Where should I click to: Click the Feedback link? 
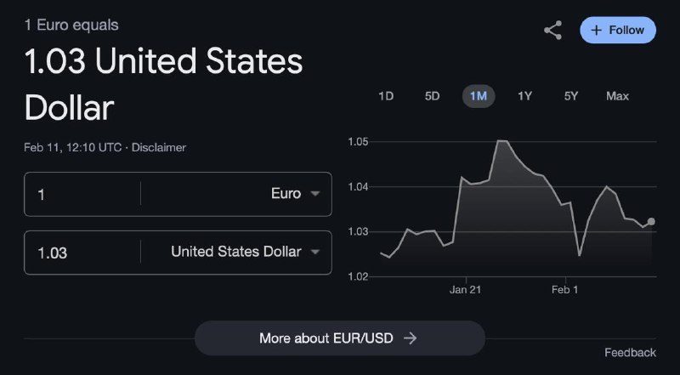click(630, 352)
